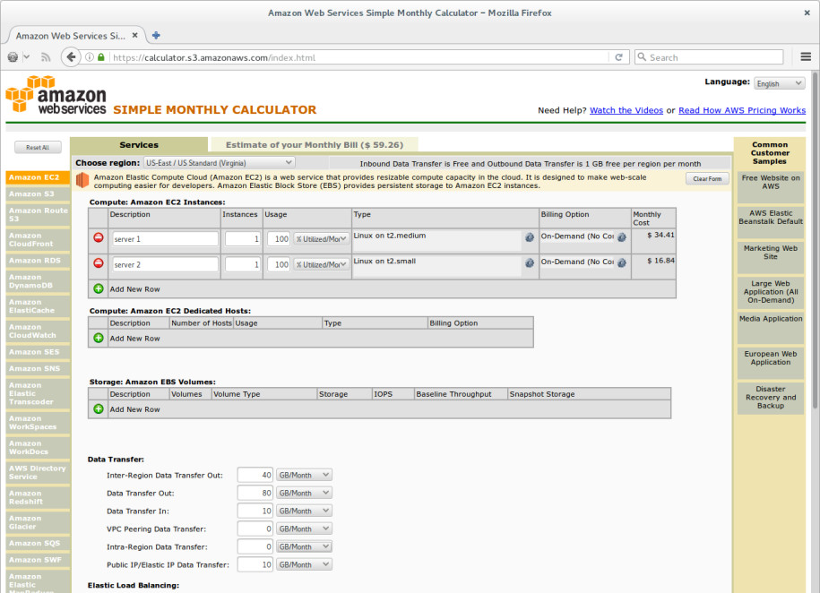820x593 pixels.
Task: Change unit for Data Transfer In
Action: pos(304,511)
